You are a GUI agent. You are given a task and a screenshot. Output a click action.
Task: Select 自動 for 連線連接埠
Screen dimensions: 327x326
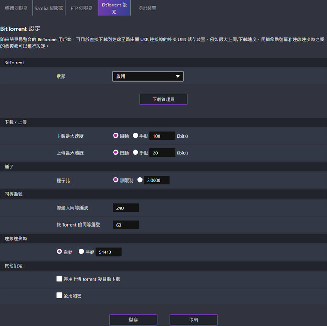(59, 252)
